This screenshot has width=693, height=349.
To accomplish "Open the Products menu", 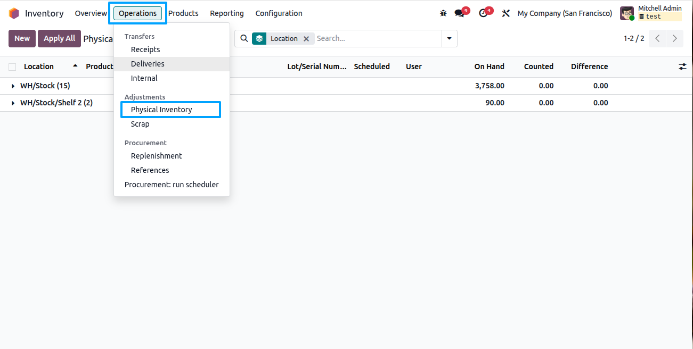I will 183,13.
